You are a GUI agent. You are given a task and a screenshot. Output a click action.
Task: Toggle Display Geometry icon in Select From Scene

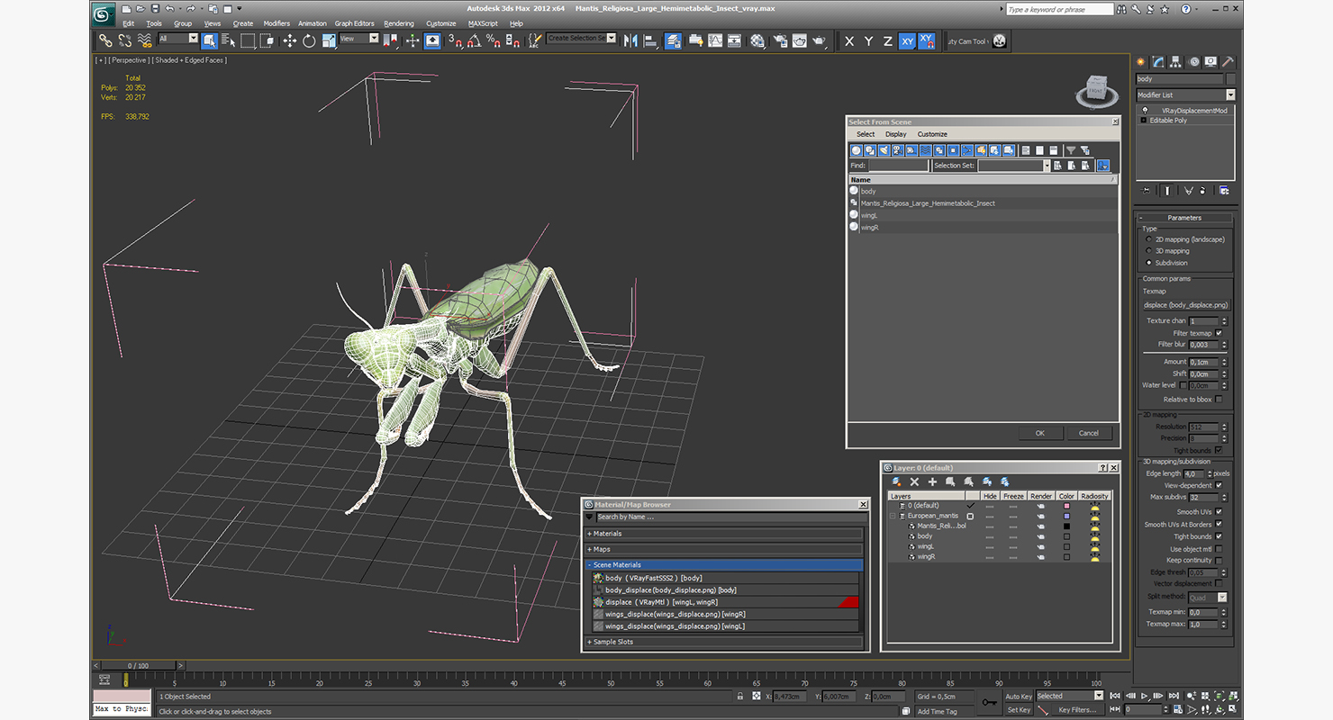click(x=857, y=150)
